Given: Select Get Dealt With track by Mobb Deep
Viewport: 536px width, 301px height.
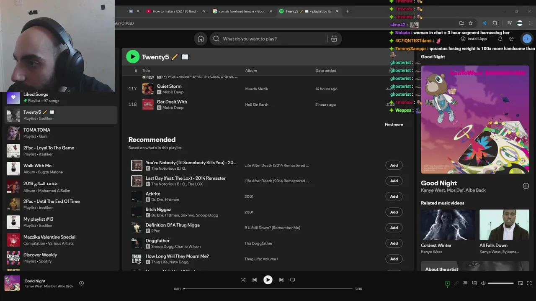Looking at the screenshot, I should pyautogui.click(x=267, y=105).
